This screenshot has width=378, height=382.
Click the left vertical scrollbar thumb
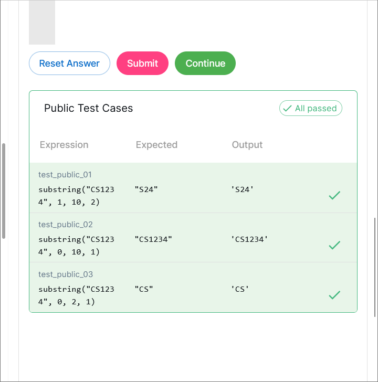(4, 190)
